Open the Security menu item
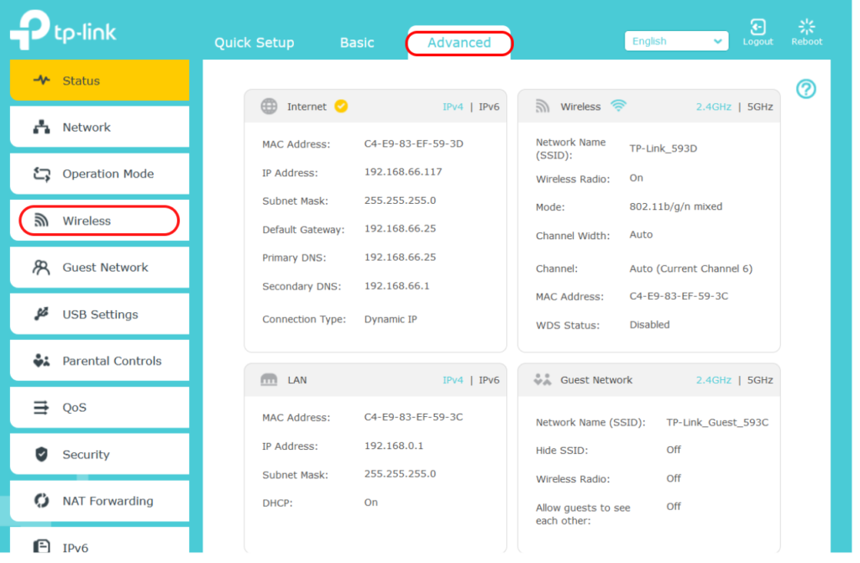The image size is (860, 563). pos(100,454)
